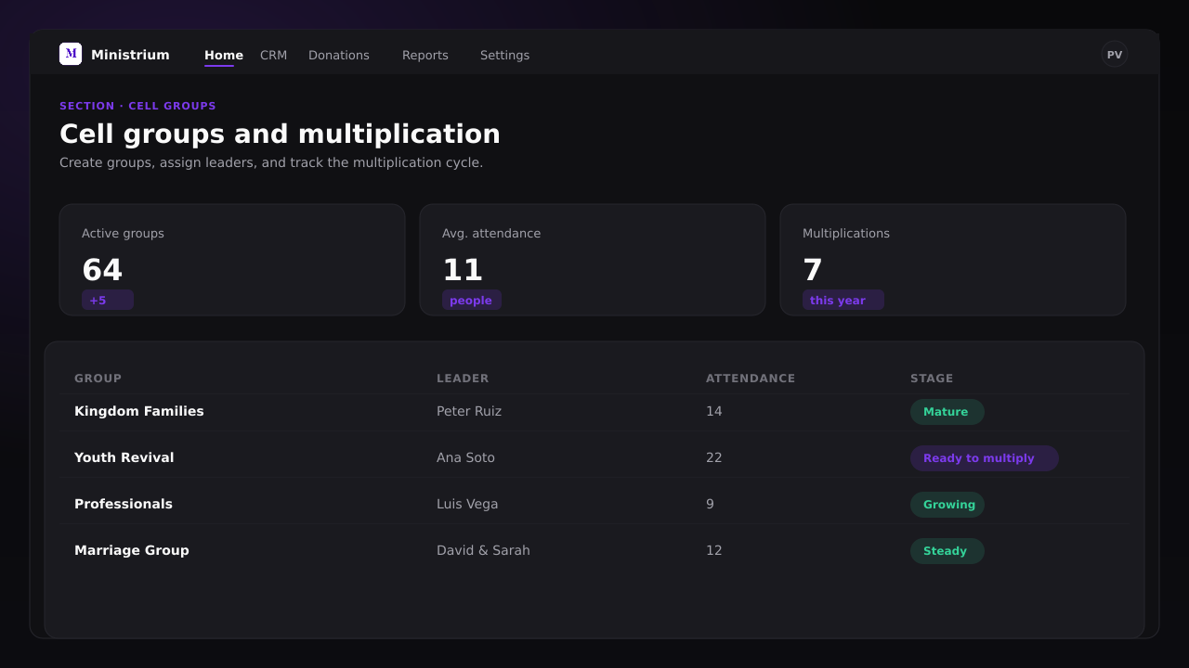Click the Section · Cell Groups breadcrumb
Image resolution: width=1189 pixels, height=668 pixels.
[137, 106]
